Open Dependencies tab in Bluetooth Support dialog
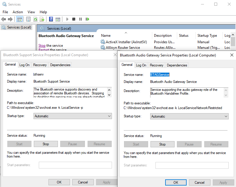Viewport: 236px width, 187px height. 60,65
